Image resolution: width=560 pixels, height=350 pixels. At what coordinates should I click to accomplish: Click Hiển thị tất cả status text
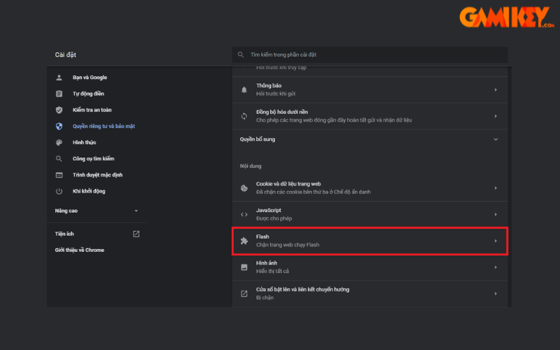pos(272,272)
